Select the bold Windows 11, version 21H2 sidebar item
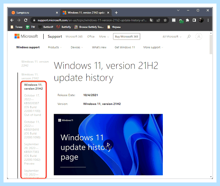 click(33, 87)
